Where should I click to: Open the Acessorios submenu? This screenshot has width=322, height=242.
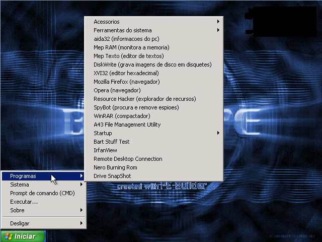click(x=153, y=22)
